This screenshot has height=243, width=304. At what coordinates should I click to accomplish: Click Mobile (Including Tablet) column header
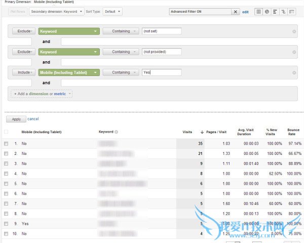[x=42, y=132]
